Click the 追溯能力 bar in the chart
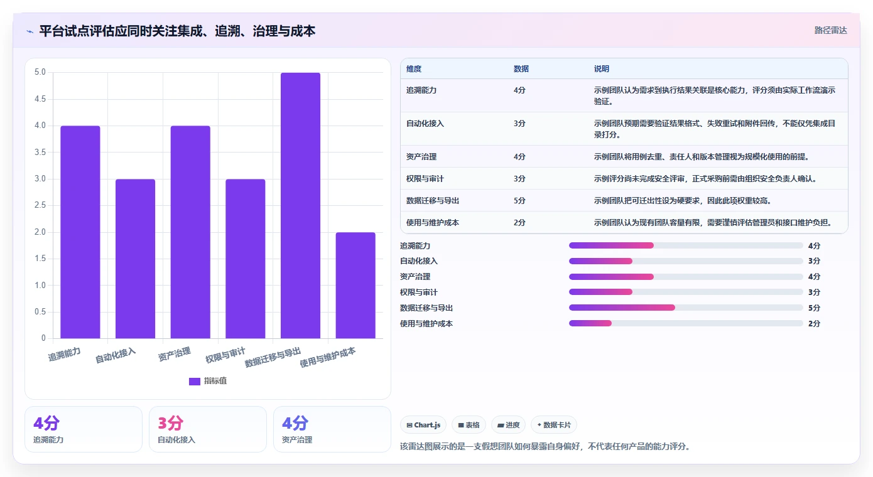The width and height of the screenshot is (873, 477). click(x=80, y=232)
